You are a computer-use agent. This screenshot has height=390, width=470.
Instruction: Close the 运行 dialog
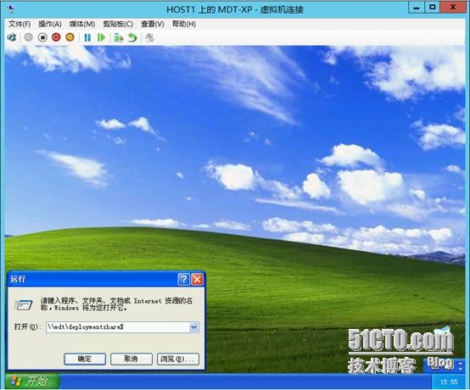pos(197,280)
